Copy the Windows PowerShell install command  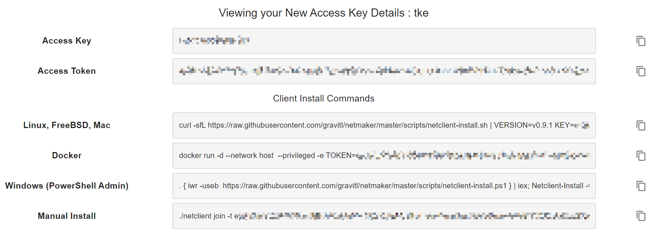tap(641, 186)
